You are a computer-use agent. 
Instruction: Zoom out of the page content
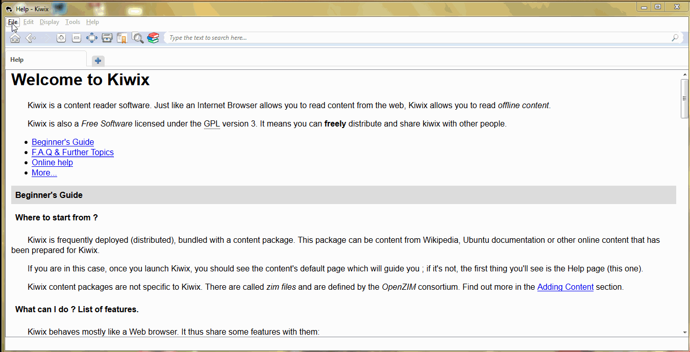point(76,37)
